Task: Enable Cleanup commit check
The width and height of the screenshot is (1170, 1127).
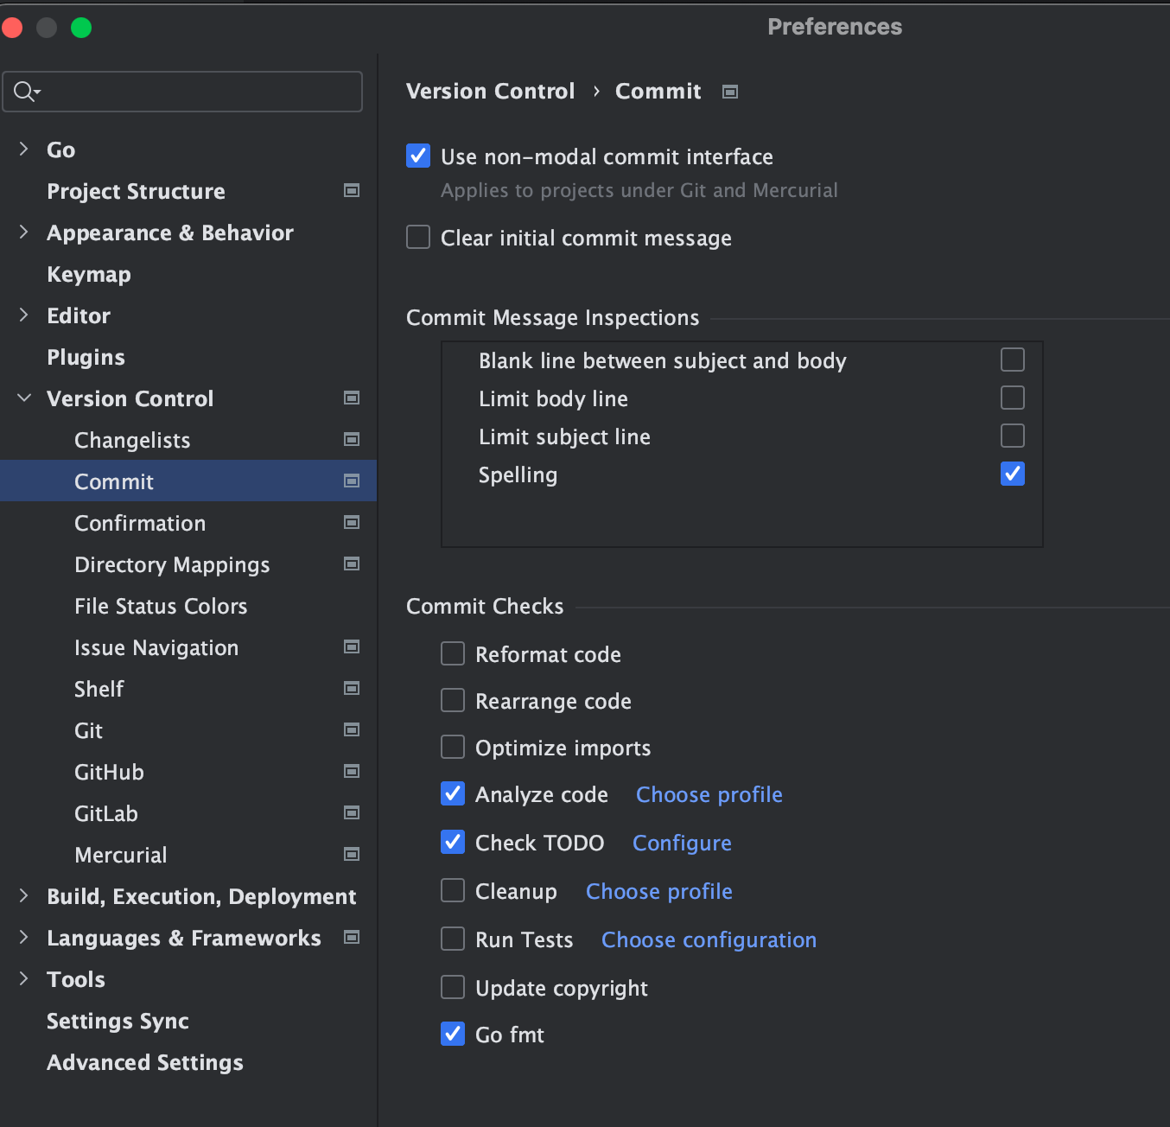Action: tap(453, 890)
